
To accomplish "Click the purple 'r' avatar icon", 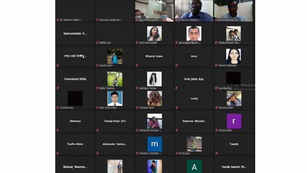I will 234,121.
